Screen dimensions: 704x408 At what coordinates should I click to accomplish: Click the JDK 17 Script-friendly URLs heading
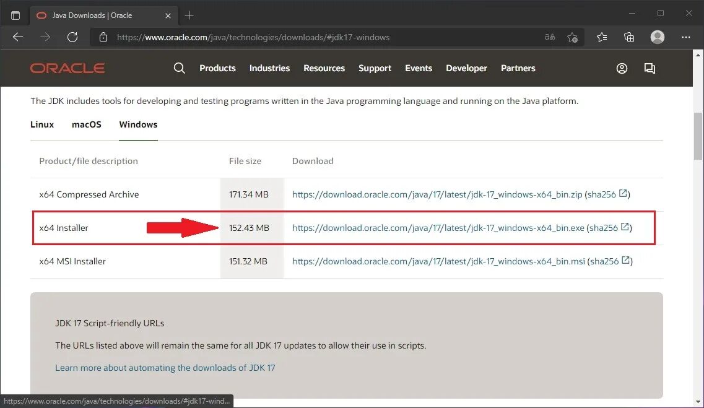(110, 323)
